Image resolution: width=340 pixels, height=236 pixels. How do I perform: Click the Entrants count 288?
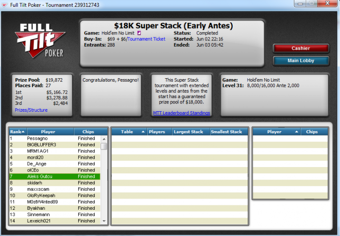point(111,45)
